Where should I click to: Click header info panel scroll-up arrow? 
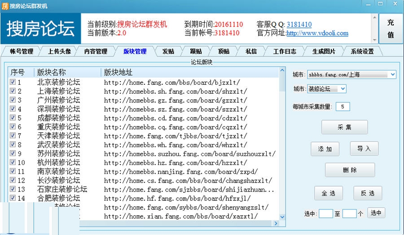(375, 17)
